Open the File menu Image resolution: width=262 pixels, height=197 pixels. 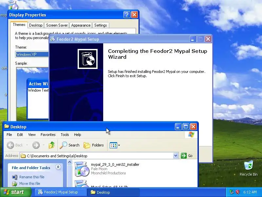click(x=9, y=135)
